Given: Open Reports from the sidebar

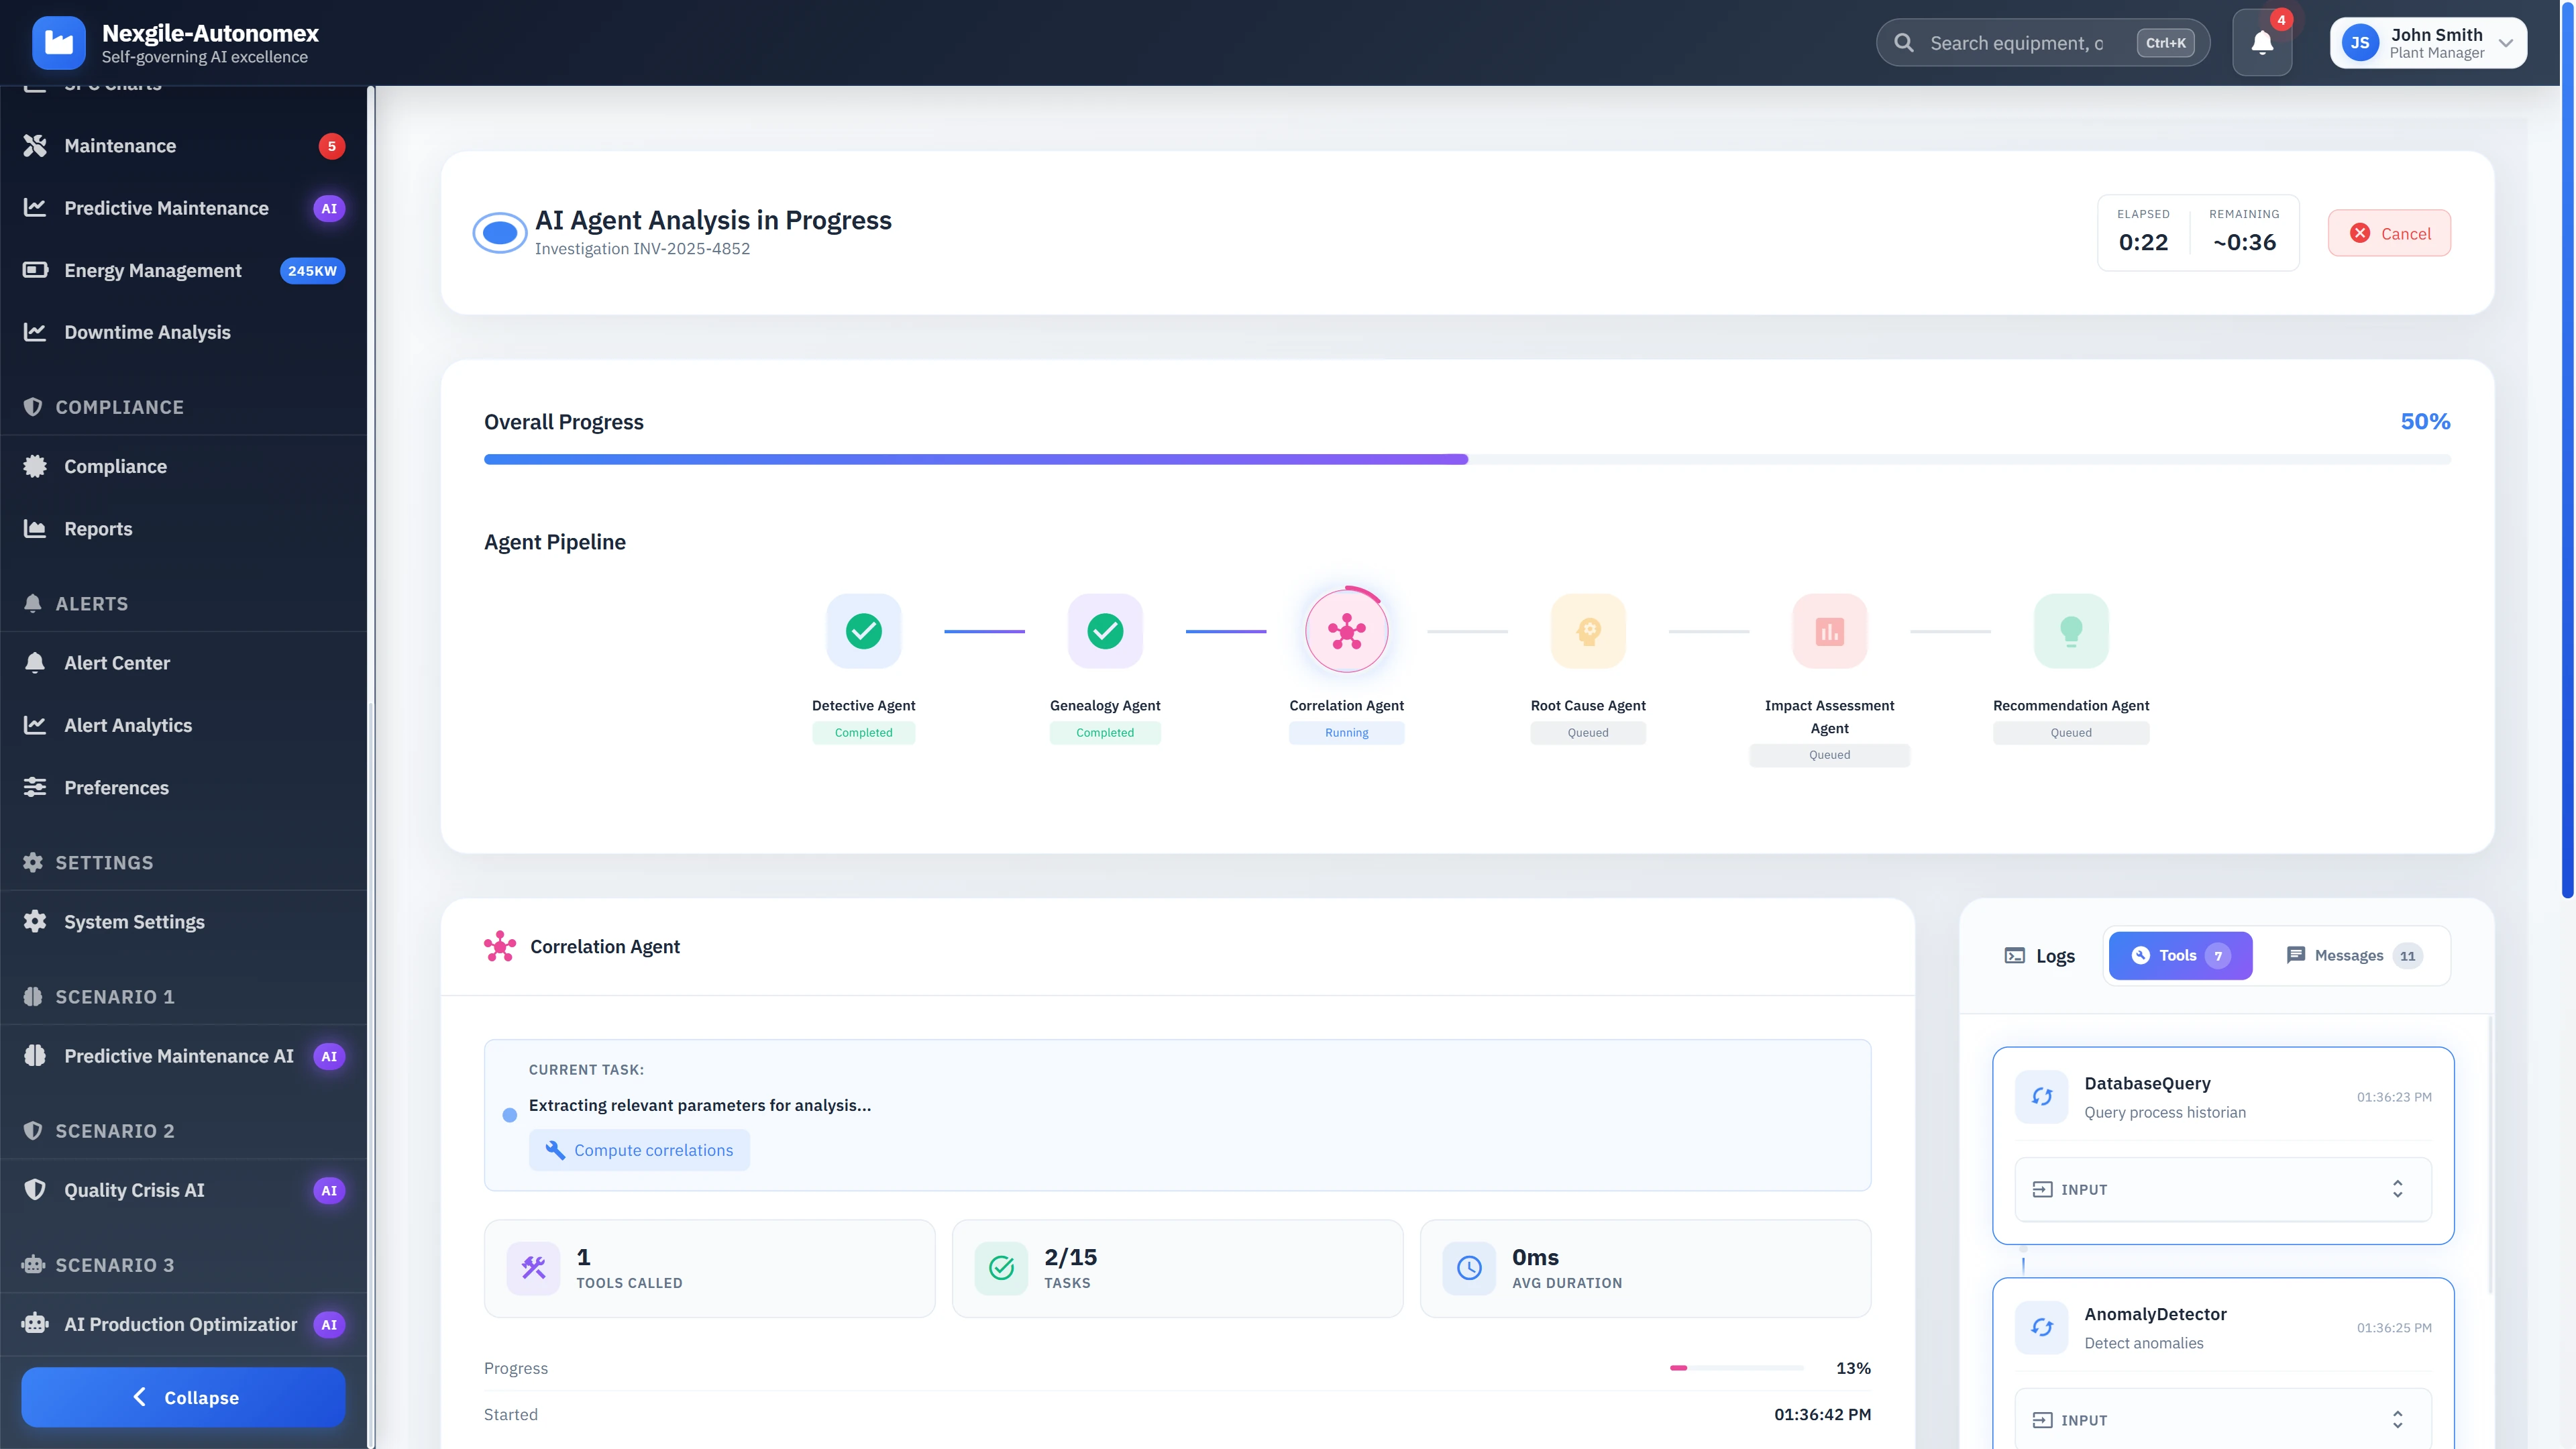Looking at the screenshot, I should tap(98, 528).
